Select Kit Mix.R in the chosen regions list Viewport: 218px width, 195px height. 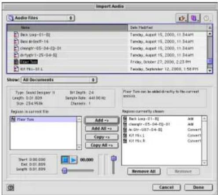pyautogui.click(x=137, y=141)
